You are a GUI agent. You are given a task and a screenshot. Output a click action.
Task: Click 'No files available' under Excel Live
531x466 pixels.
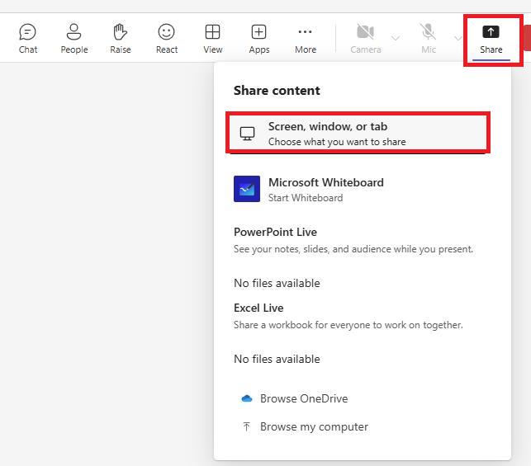277,359
